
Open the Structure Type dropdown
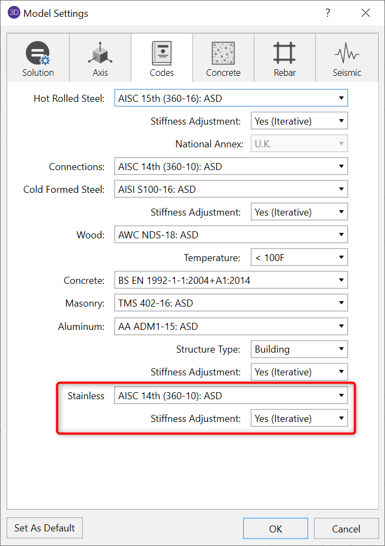(299, 349)
